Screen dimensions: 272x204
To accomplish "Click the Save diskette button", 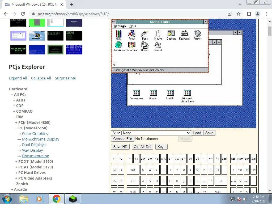I will 209,133.
